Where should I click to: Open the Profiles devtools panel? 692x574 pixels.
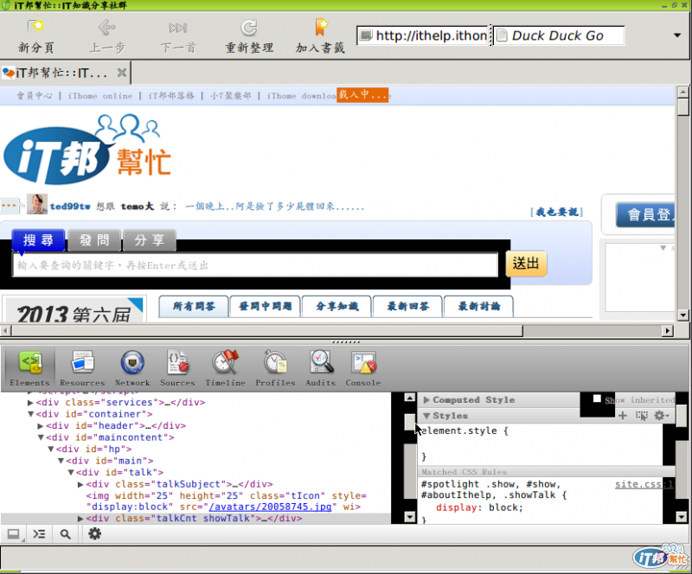pos(275,367)
